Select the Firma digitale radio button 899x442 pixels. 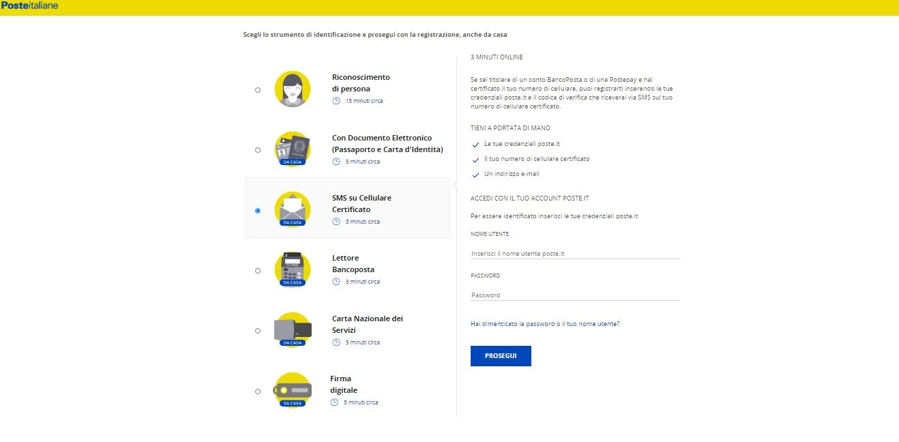pos(257,392)
